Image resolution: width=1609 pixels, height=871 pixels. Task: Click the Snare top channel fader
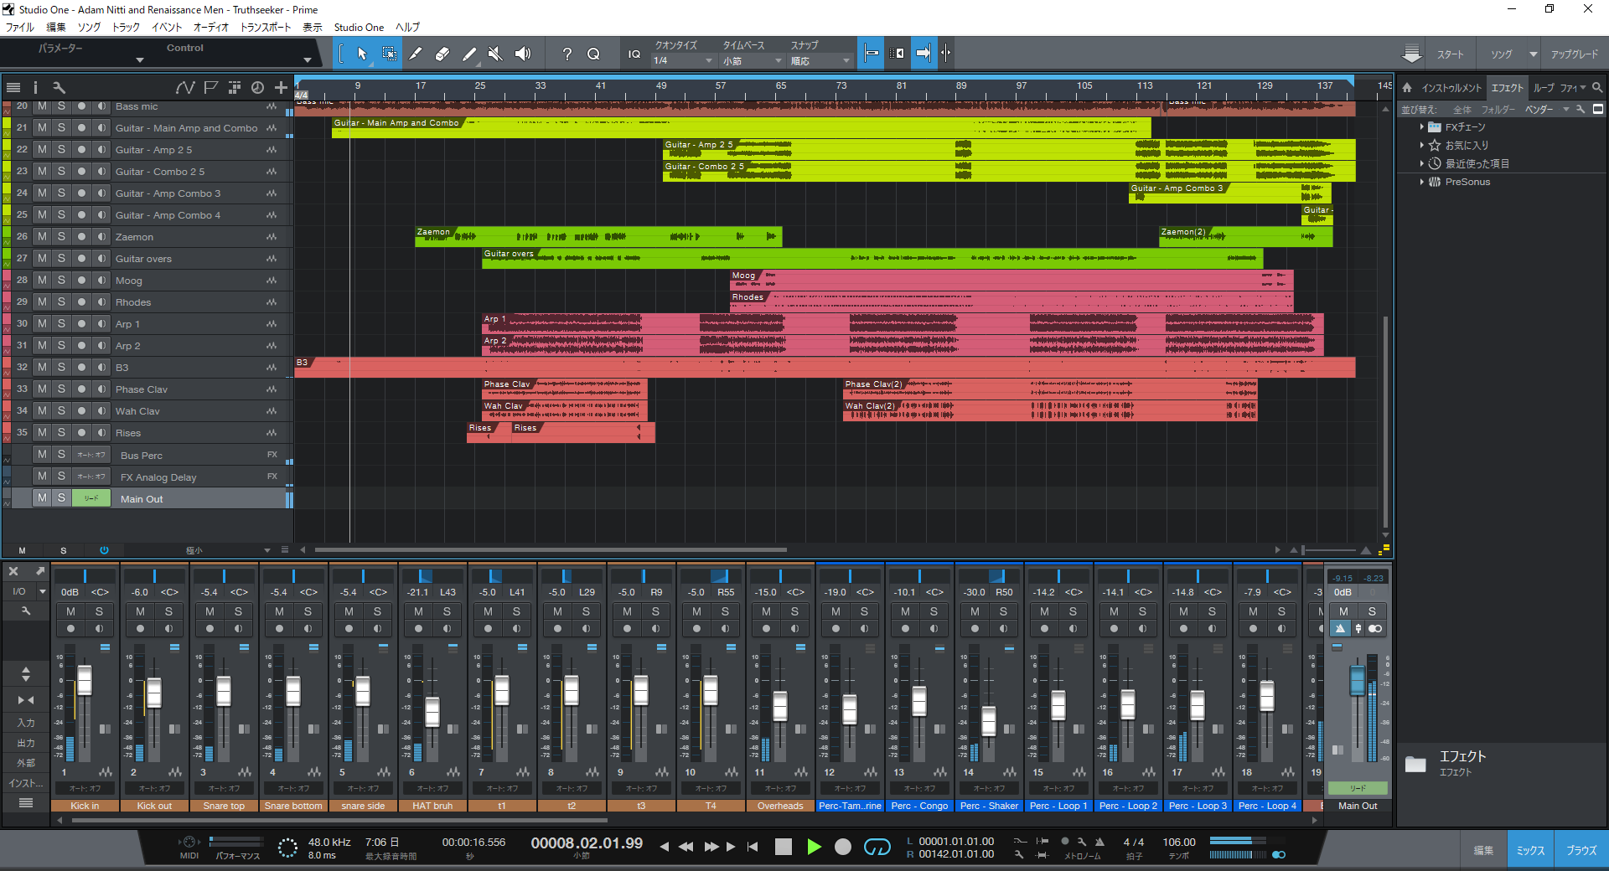pyautogui.click(x=224, y=692)
